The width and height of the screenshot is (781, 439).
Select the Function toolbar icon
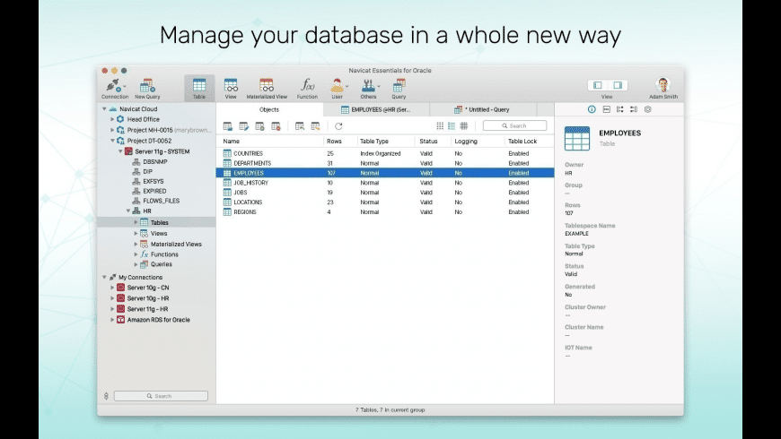(307, 89)
